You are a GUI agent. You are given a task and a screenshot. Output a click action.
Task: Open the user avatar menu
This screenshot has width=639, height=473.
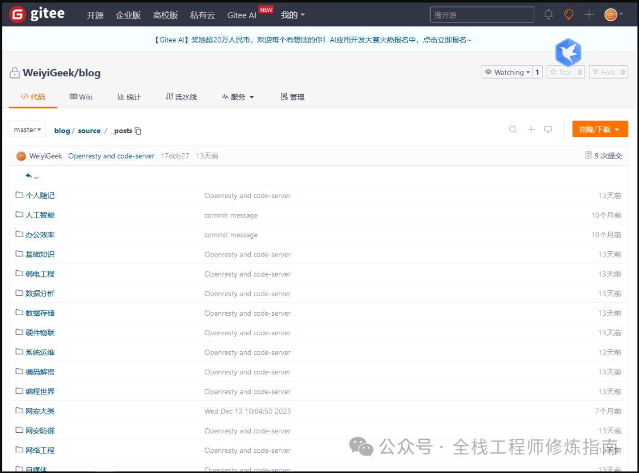click(614, 15)
